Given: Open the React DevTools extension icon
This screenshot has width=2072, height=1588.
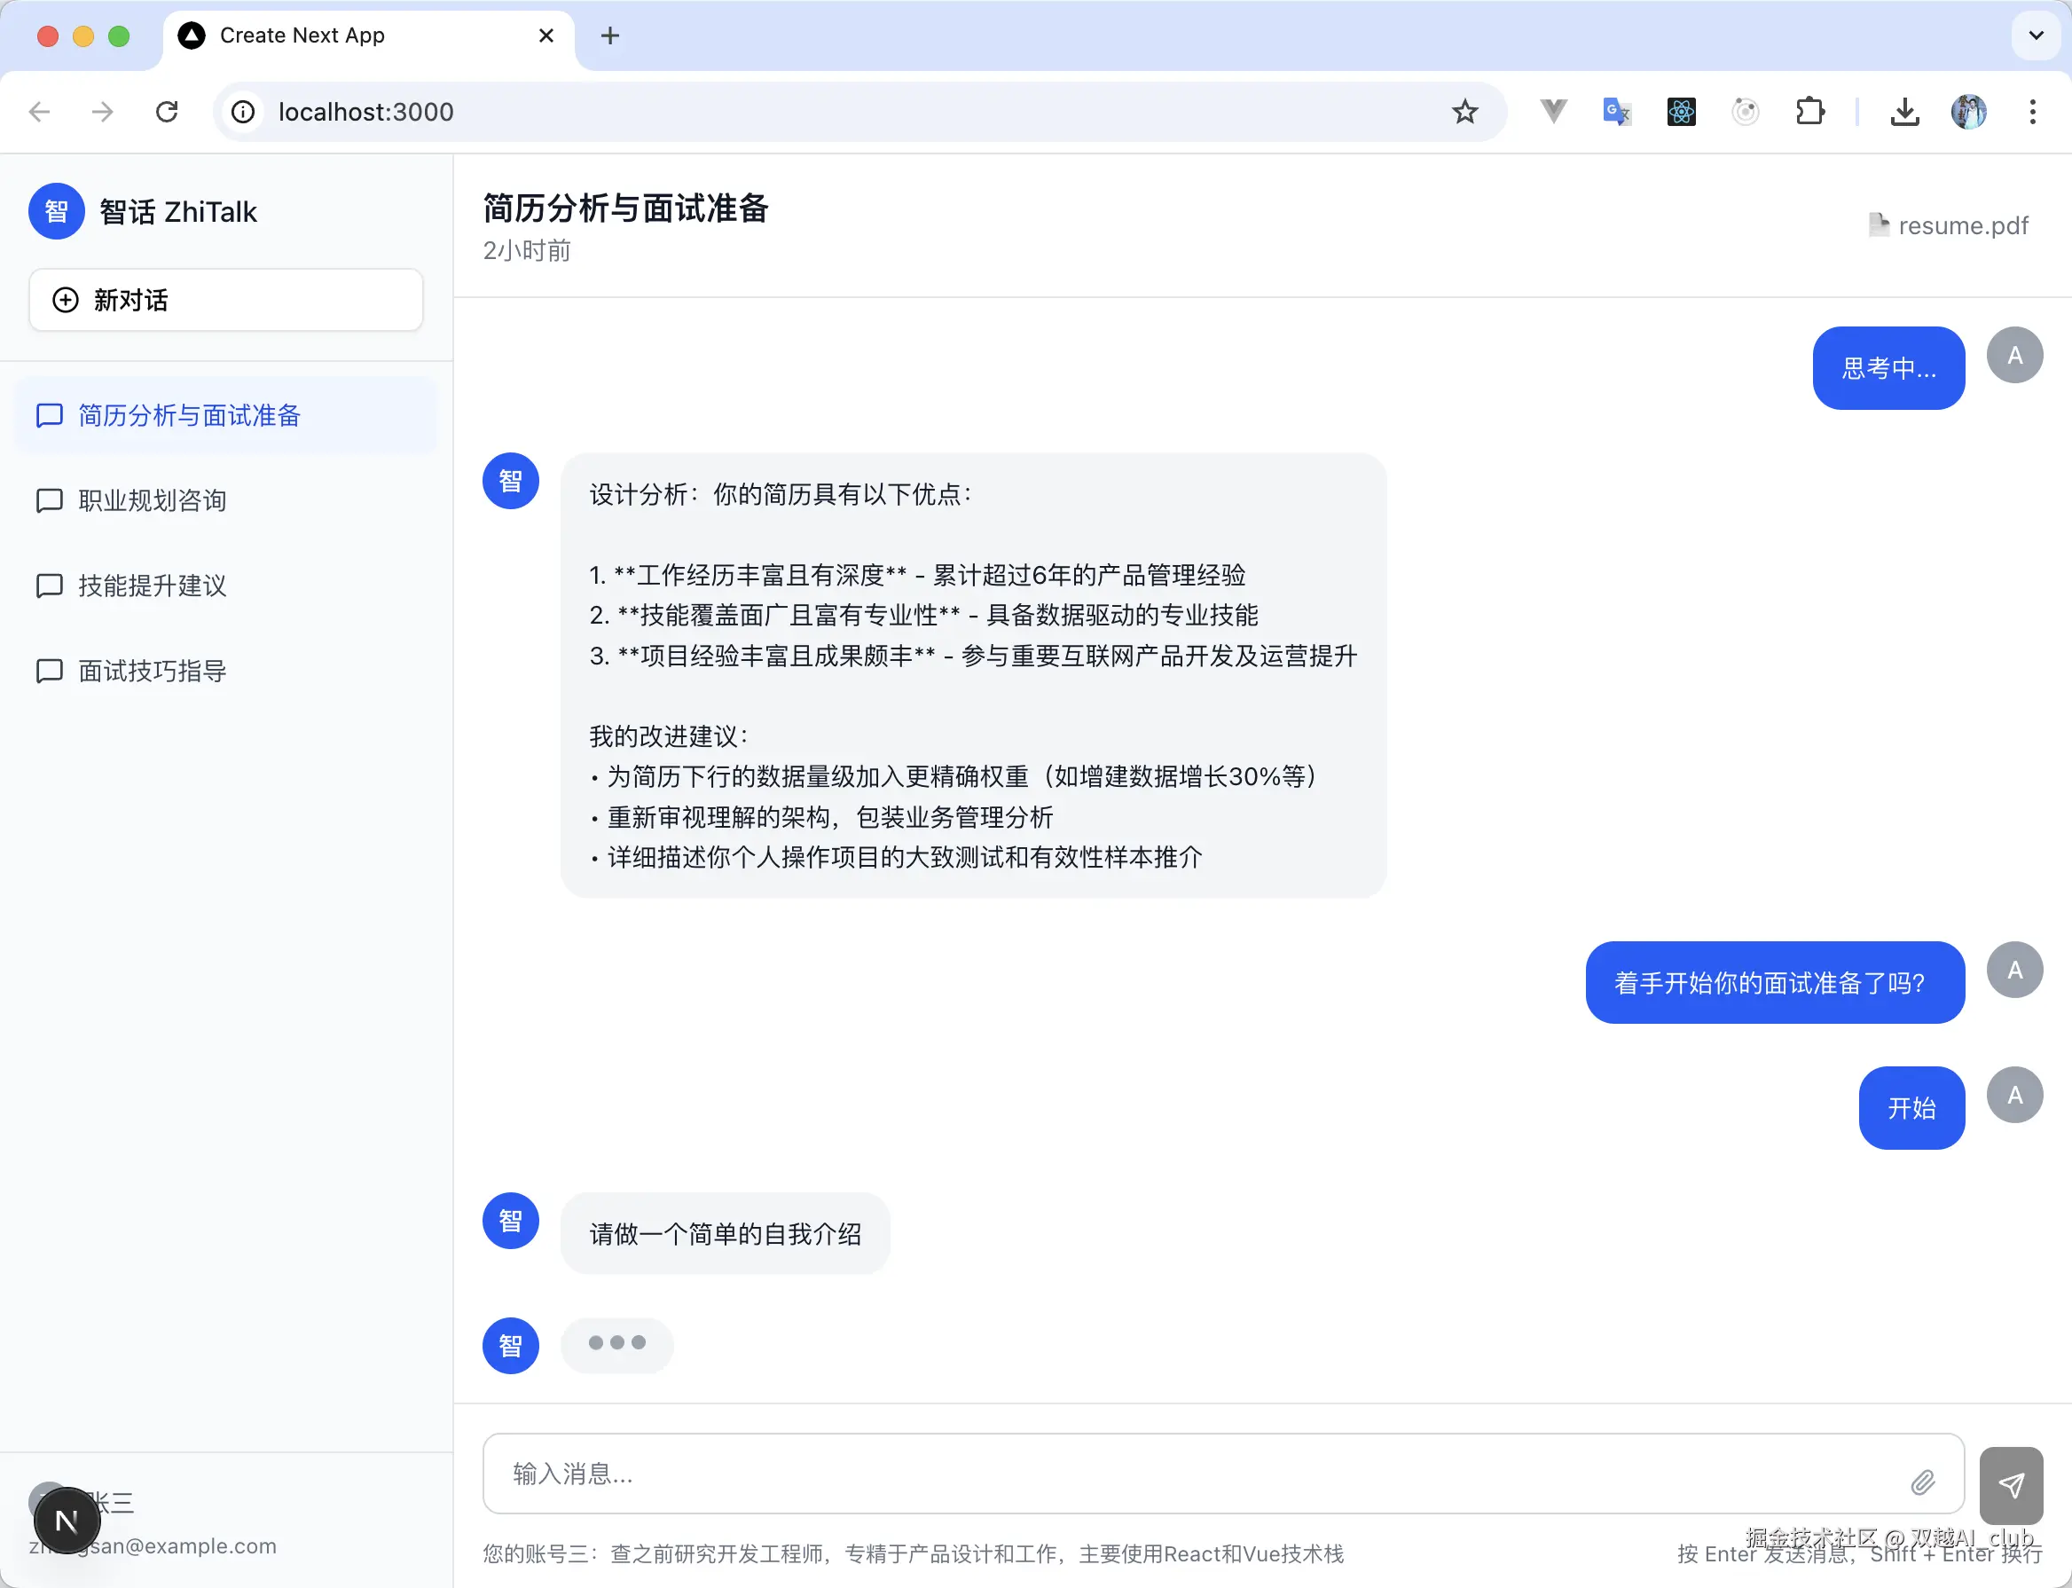Looking at the screenshot, I should [1681, 112].
